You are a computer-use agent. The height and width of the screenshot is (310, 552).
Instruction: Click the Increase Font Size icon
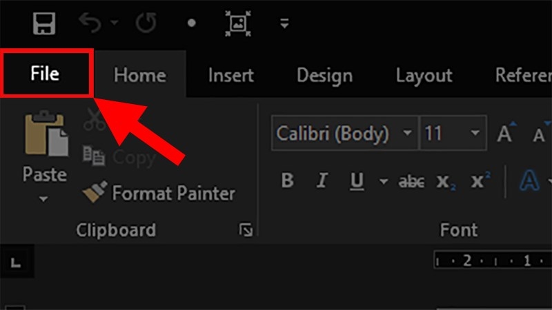click(505, 134)
